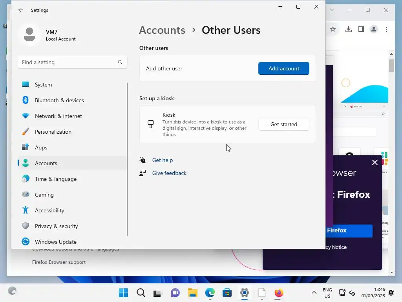The width and height of the screenshot is (402, 302).
Task: Open ENG US language switcher
Action: pos(327,293)
